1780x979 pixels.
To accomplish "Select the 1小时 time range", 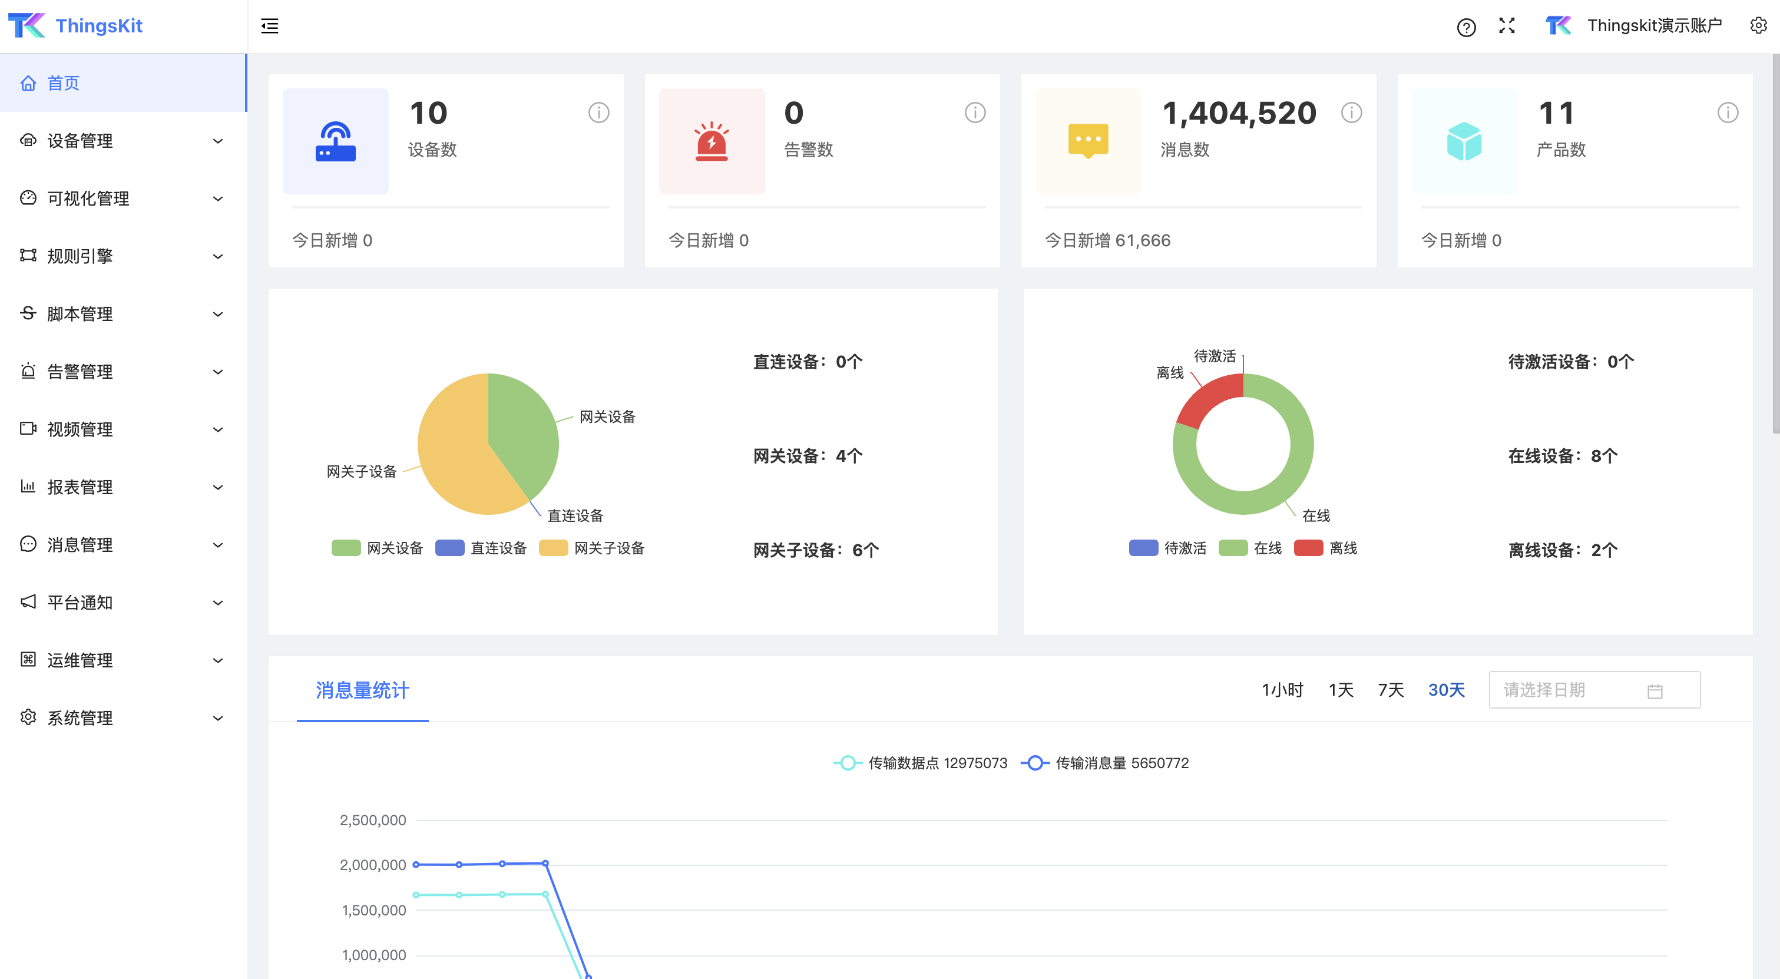I will click(1282, 690).
